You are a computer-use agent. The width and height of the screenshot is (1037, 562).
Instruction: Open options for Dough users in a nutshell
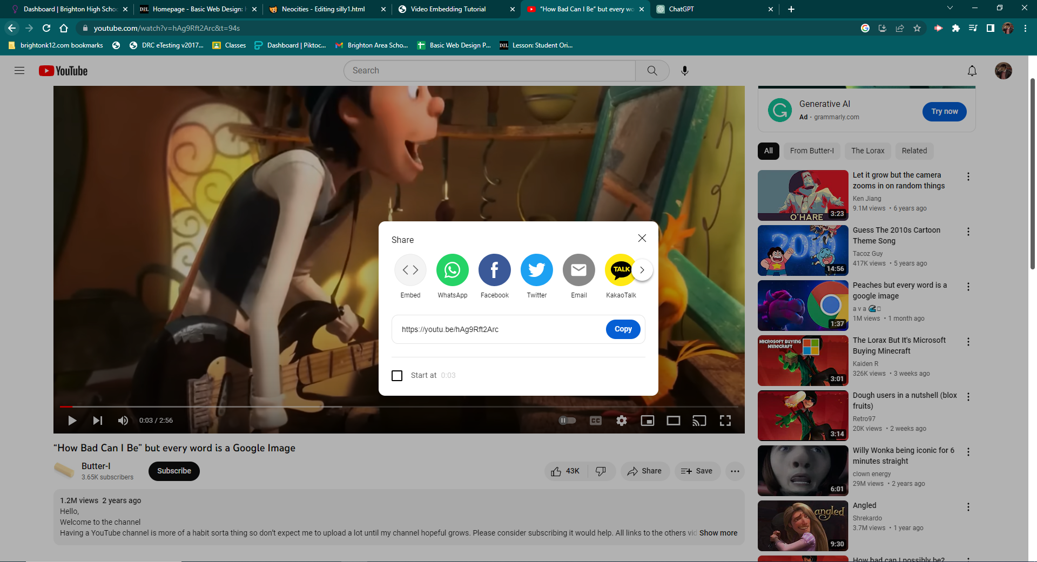coord(968,397)
